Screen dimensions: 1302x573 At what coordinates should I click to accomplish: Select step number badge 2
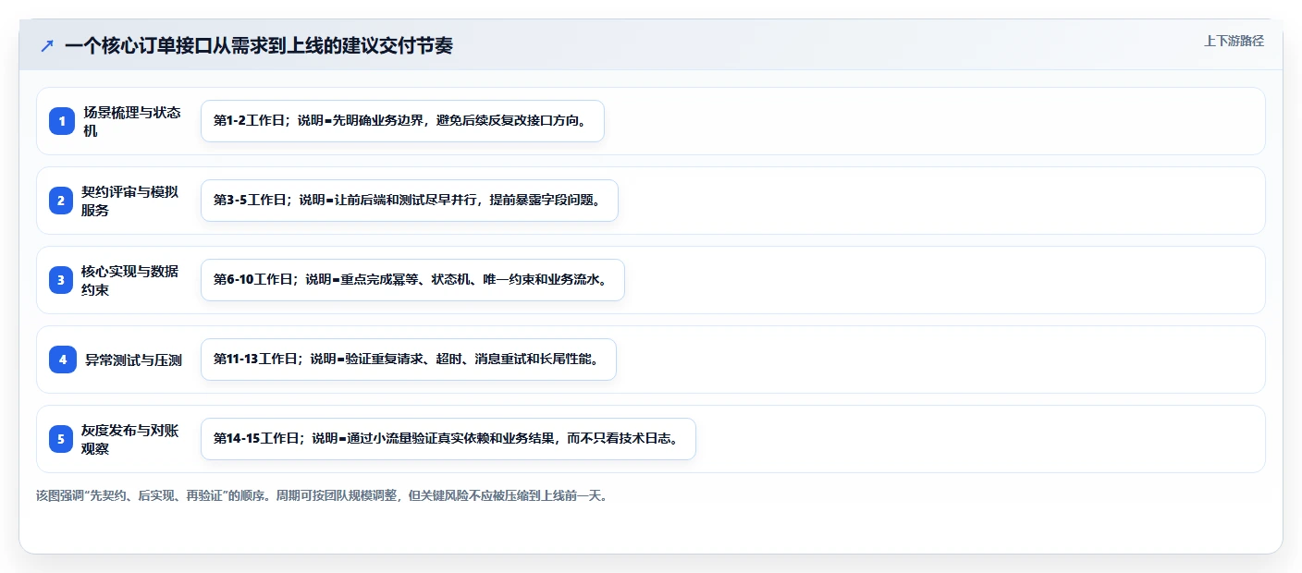62,201
